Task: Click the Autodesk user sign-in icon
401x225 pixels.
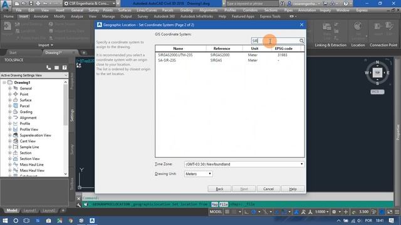Action: [289, 4]
